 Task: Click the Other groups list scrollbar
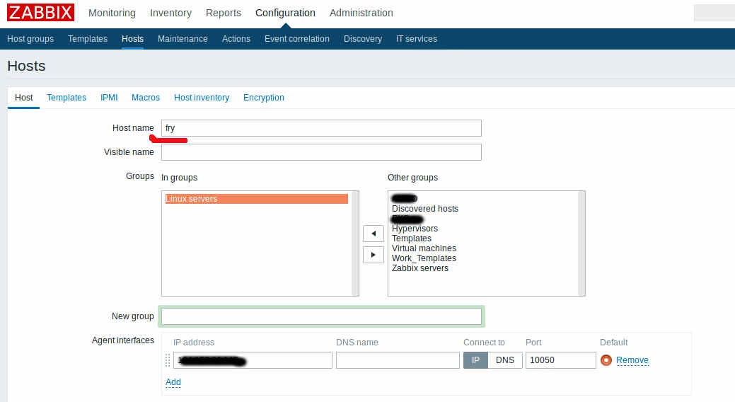[581, 243]
